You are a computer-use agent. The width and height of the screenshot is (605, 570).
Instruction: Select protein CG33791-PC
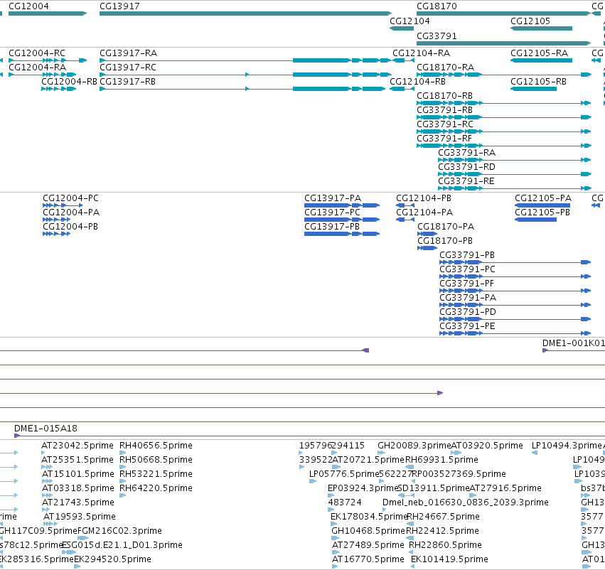(x=468, y=269)
